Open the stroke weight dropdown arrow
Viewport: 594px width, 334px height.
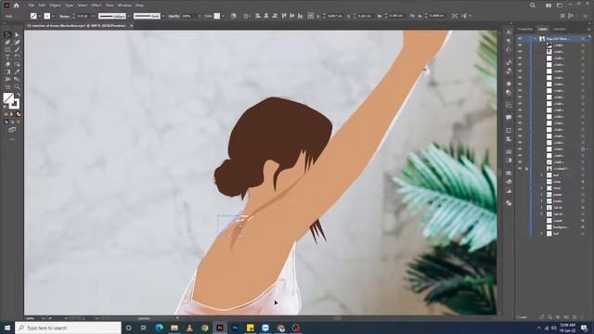click(x=93, y=16)
